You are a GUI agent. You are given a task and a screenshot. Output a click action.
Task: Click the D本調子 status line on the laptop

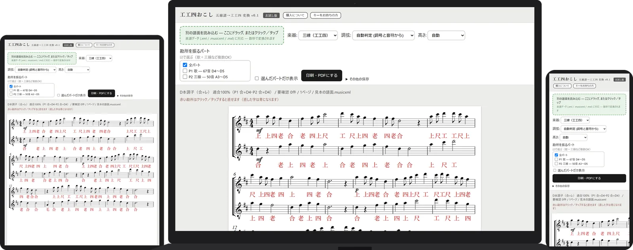tap(265, 92)
